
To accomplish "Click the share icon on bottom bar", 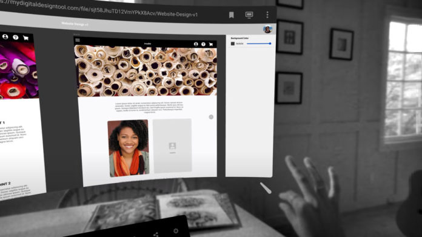I will pyautogui.click(x=156, y=235).
